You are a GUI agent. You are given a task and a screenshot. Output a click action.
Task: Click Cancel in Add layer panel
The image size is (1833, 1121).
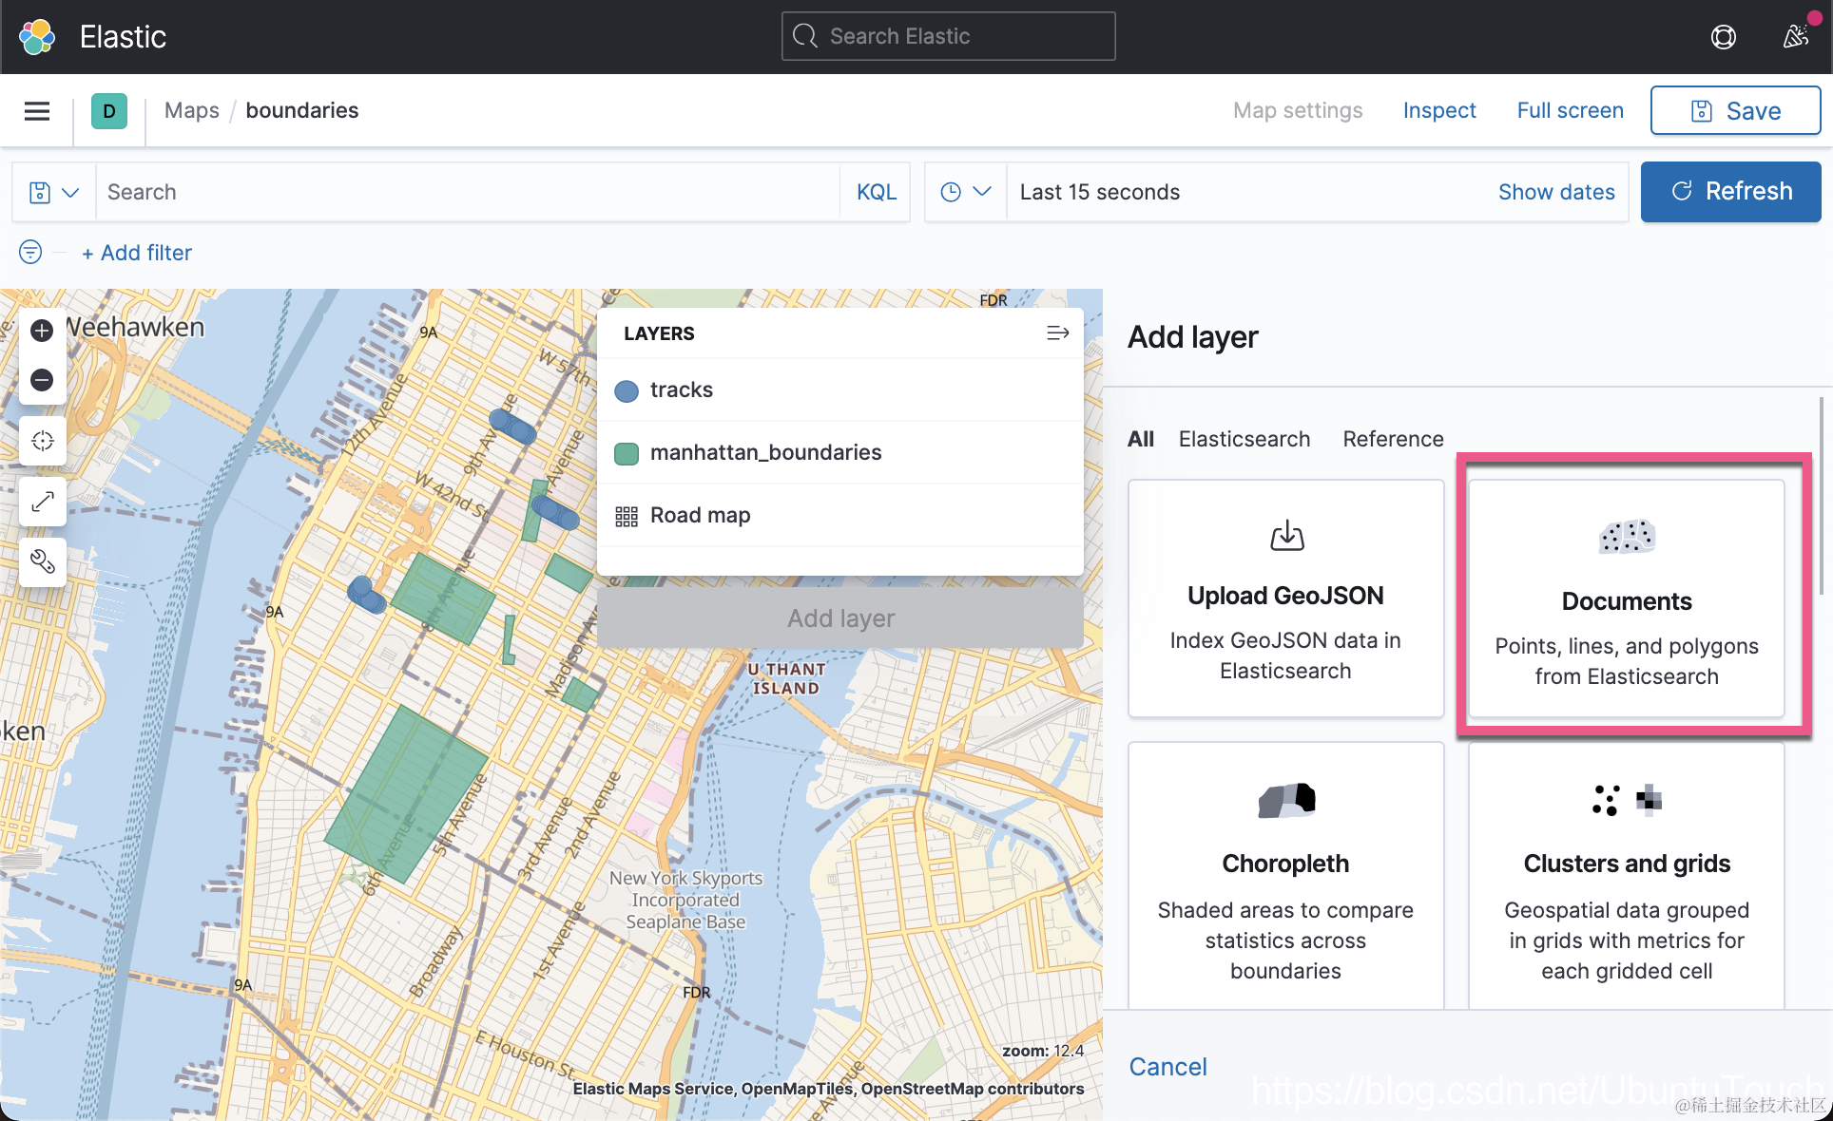[1167, 1067]
